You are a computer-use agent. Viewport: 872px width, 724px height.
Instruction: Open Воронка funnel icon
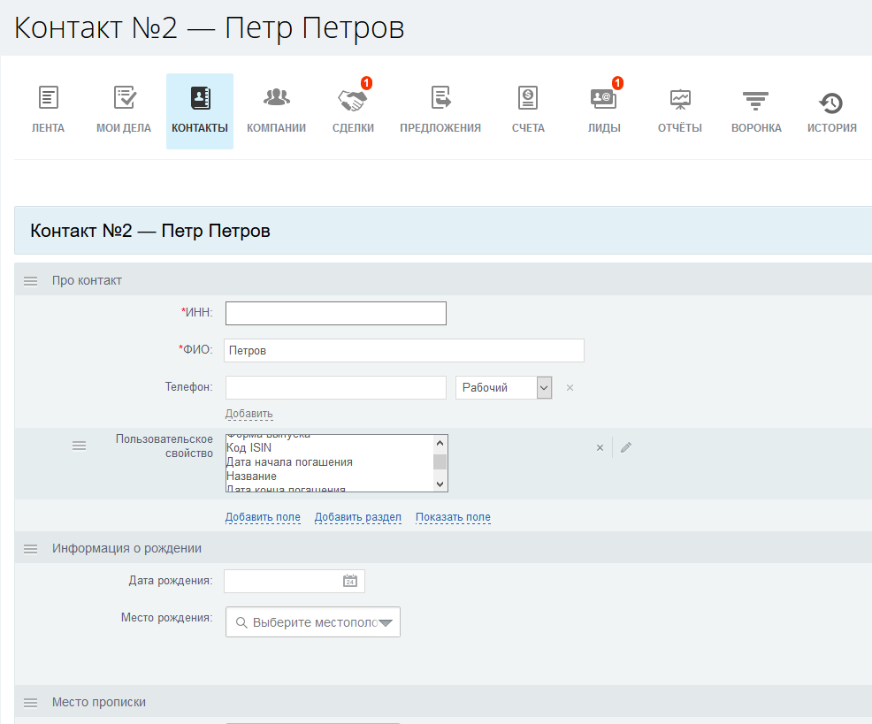coord(755,99)
